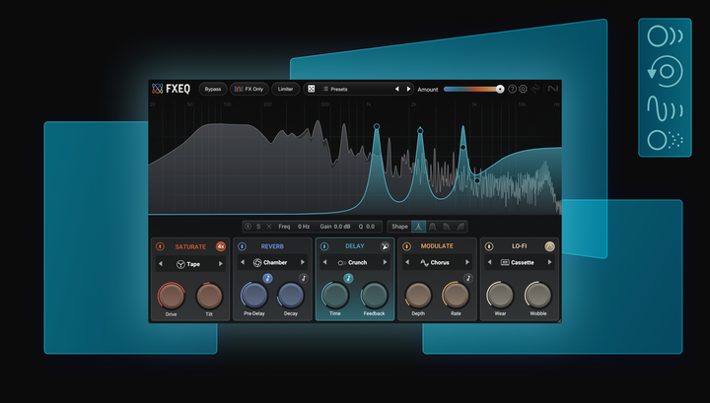Open the Chorus modulation type selector

437,262
